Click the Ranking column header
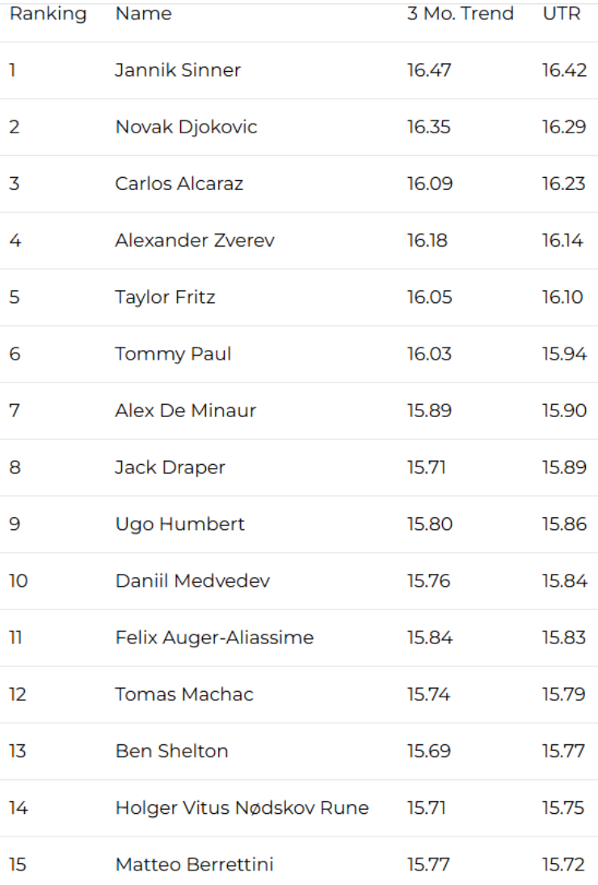This screenshot has height=885, width=598. [48, 14]
